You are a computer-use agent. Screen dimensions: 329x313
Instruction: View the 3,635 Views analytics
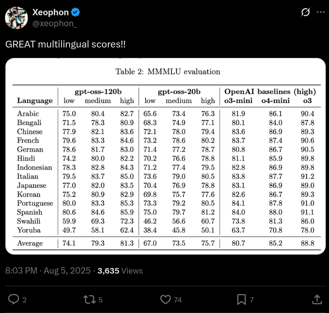tap(120, 271)
